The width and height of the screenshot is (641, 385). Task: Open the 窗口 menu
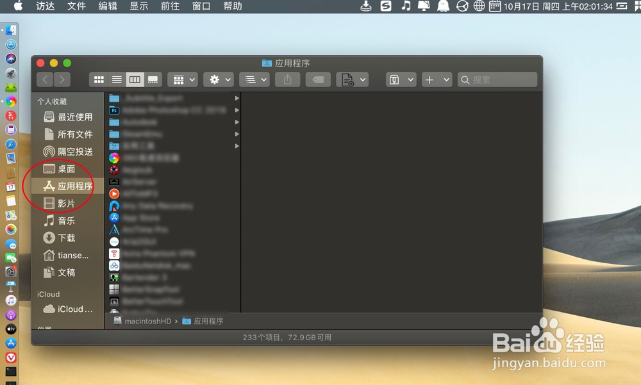[x=201, y=6]
